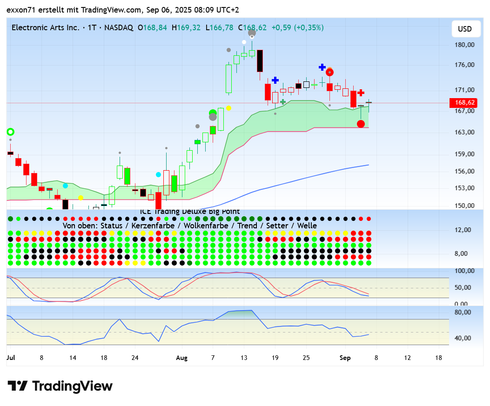Viewport: 490px width, 406px height.
Task: Select the yellow dot beside the tall green candle
Action: pyautogui.click(x=228, y=108)
